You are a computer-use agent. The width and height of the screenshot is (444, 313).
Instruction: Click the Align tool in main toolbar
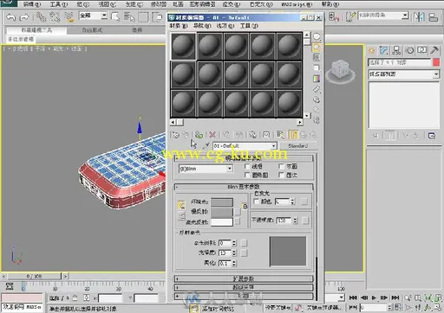click(433, 17)
